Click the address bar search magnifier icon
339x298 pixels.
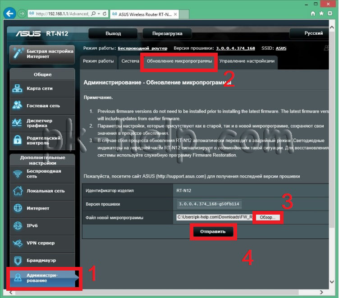93,14
